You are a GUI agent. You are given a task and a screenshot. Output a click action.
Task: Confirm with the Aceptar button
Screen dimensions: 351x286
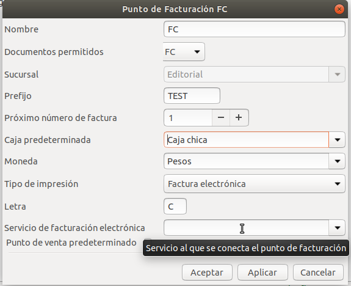[x=207, y=273]
